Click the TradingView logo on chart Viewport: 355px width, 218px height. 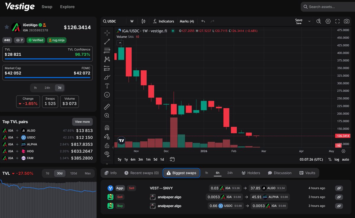(x=121, y=141)
